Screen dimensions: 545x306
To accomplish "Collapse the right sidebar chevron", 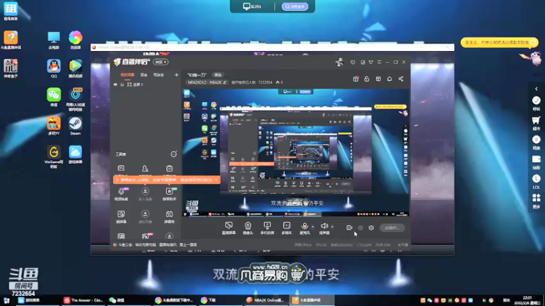I will 536,89.
